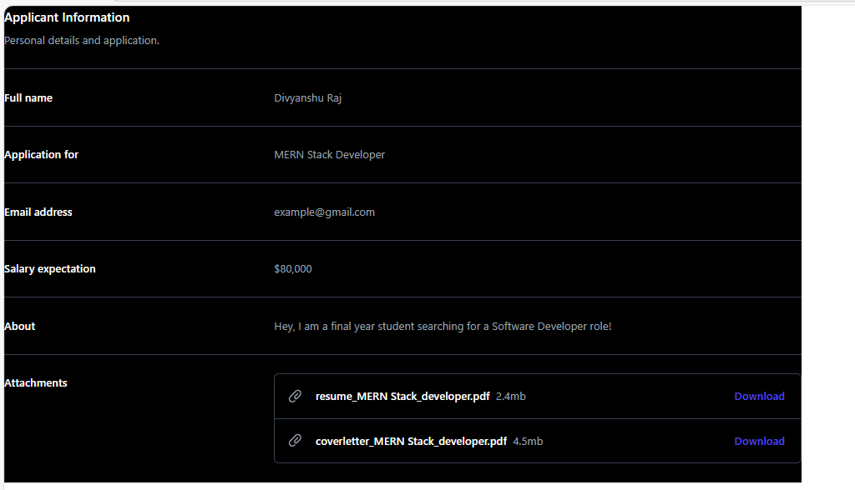Viewport: 855px width, 490px height.
Task: Download coverletter_MERN Stack_developer.pdf attachment
Action: tap(759, 441)
